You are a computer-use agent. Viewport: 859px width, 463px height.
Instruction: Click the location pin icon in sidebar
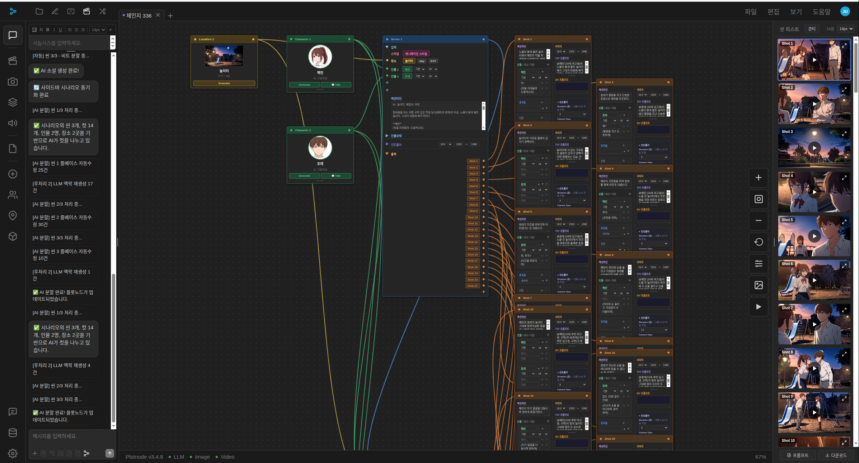pyautogui.click(x=13, y=215)
